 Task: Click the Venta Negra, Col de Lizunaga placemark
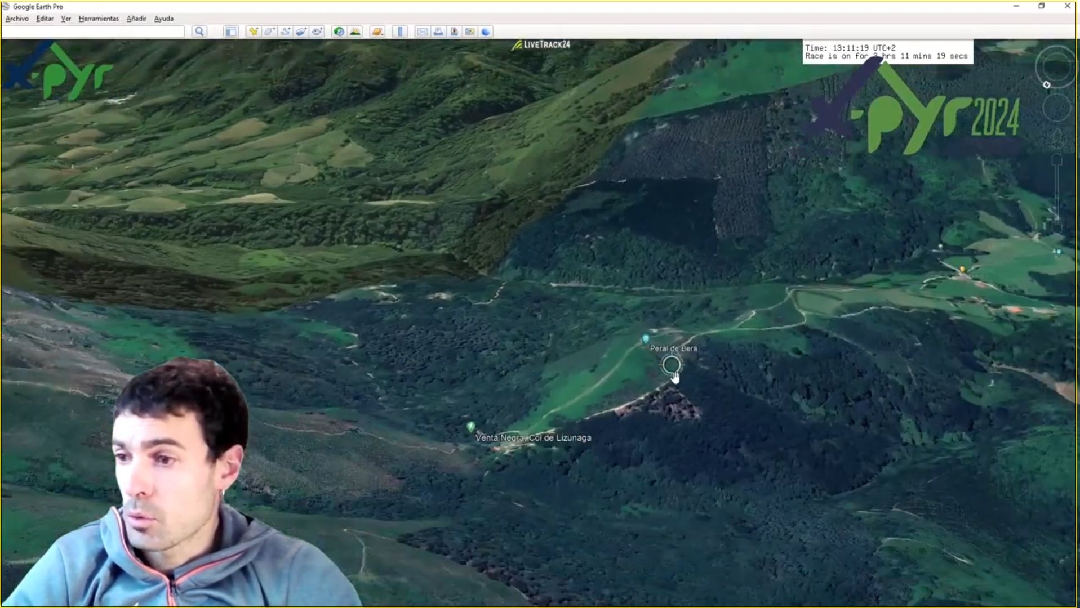471,427
